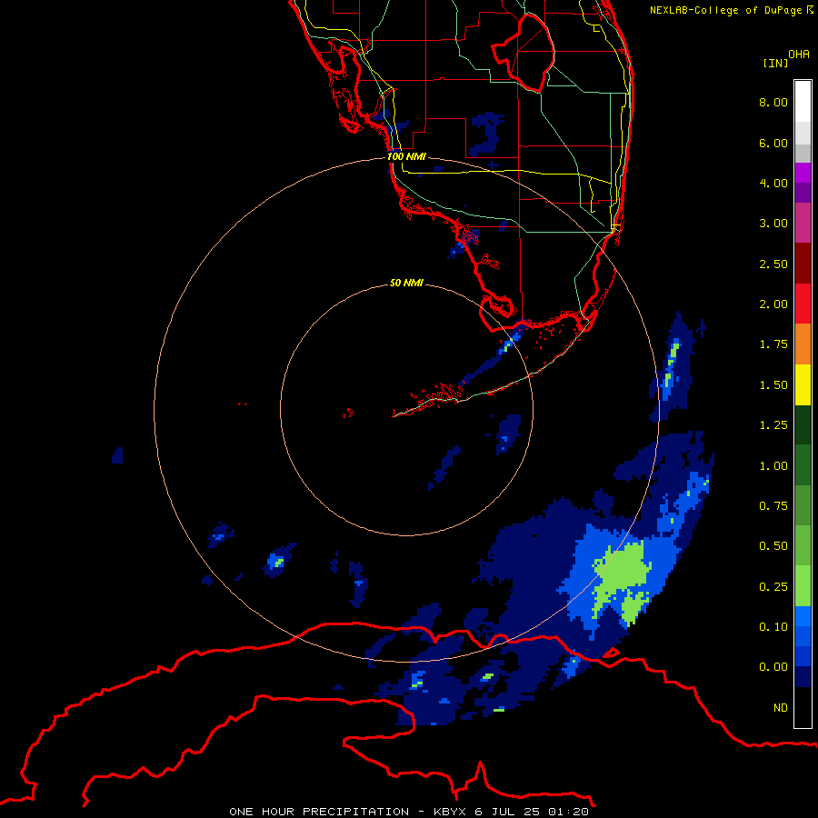Pick the orange swatch in the color scale

coord(803,344)
